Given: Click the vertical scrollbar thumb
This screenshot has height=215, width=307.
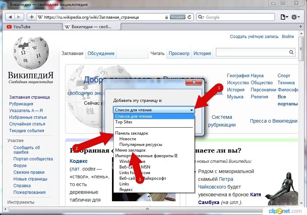Looking at the screenshot, I should pos(301,49).
